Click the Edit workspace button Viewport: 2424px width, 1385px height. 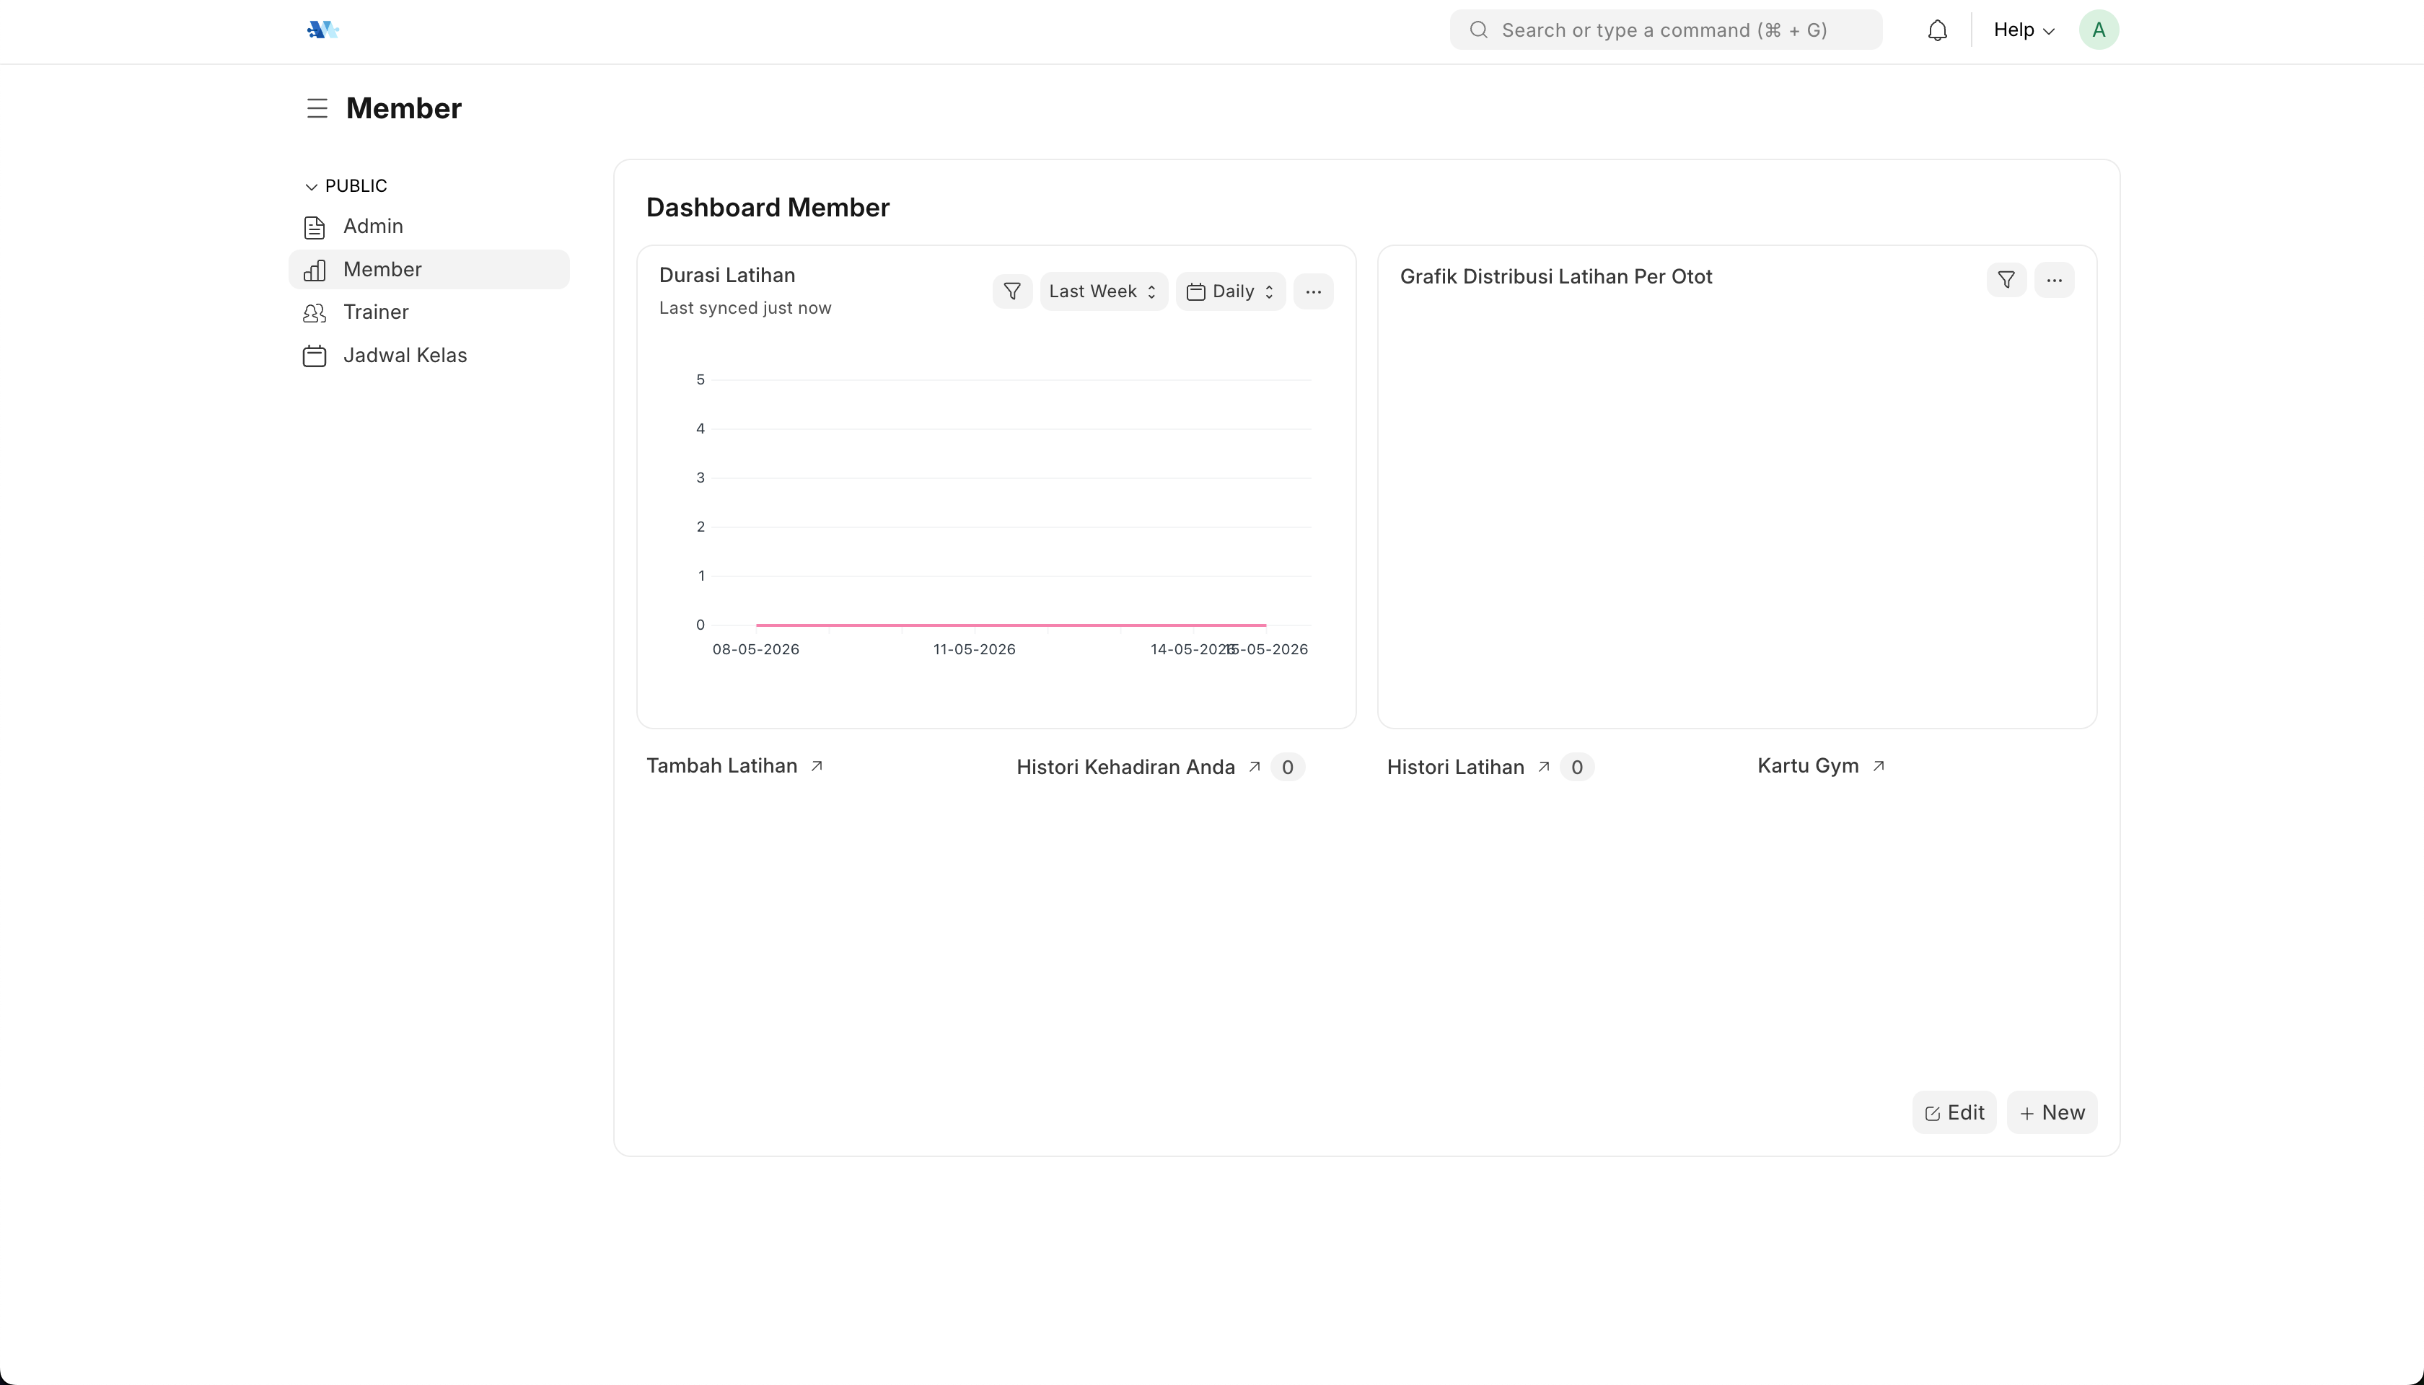pyautogui.click(x=1954, y=1112)
